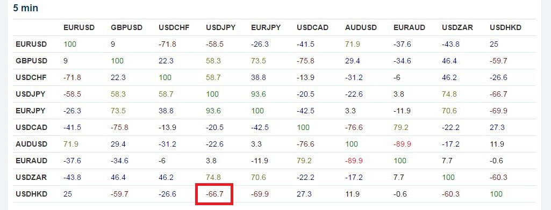Viewport: 551px width, 210px height.
Task: Click the 93.6 value in USDJPY row
Action: (258, 94)
